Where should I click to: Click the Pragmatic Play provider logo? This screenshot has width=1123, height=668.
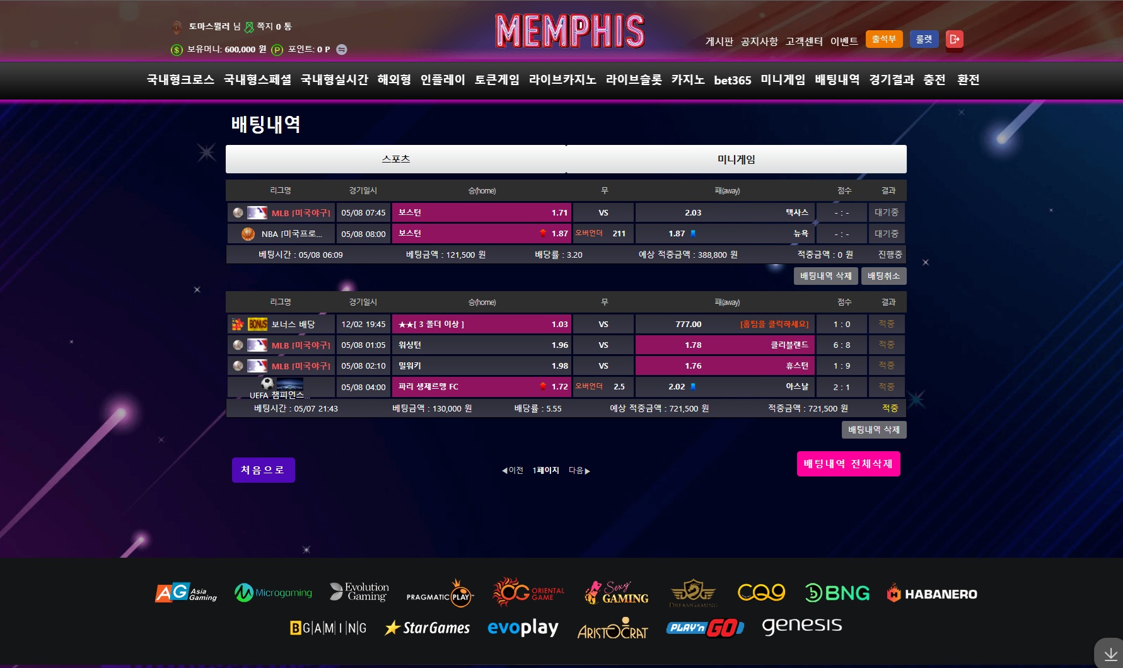[439, 594]
